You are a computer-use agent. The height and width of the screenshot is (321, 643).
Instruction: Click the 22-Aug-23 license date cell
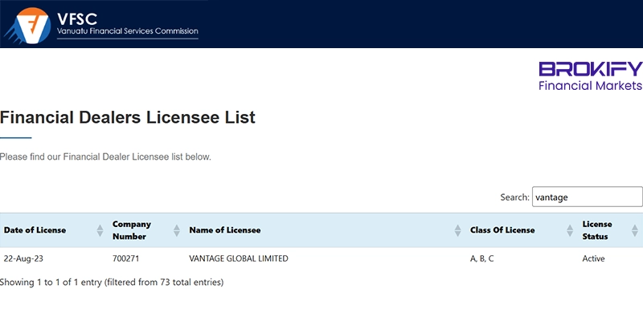(x=23, y=258)
